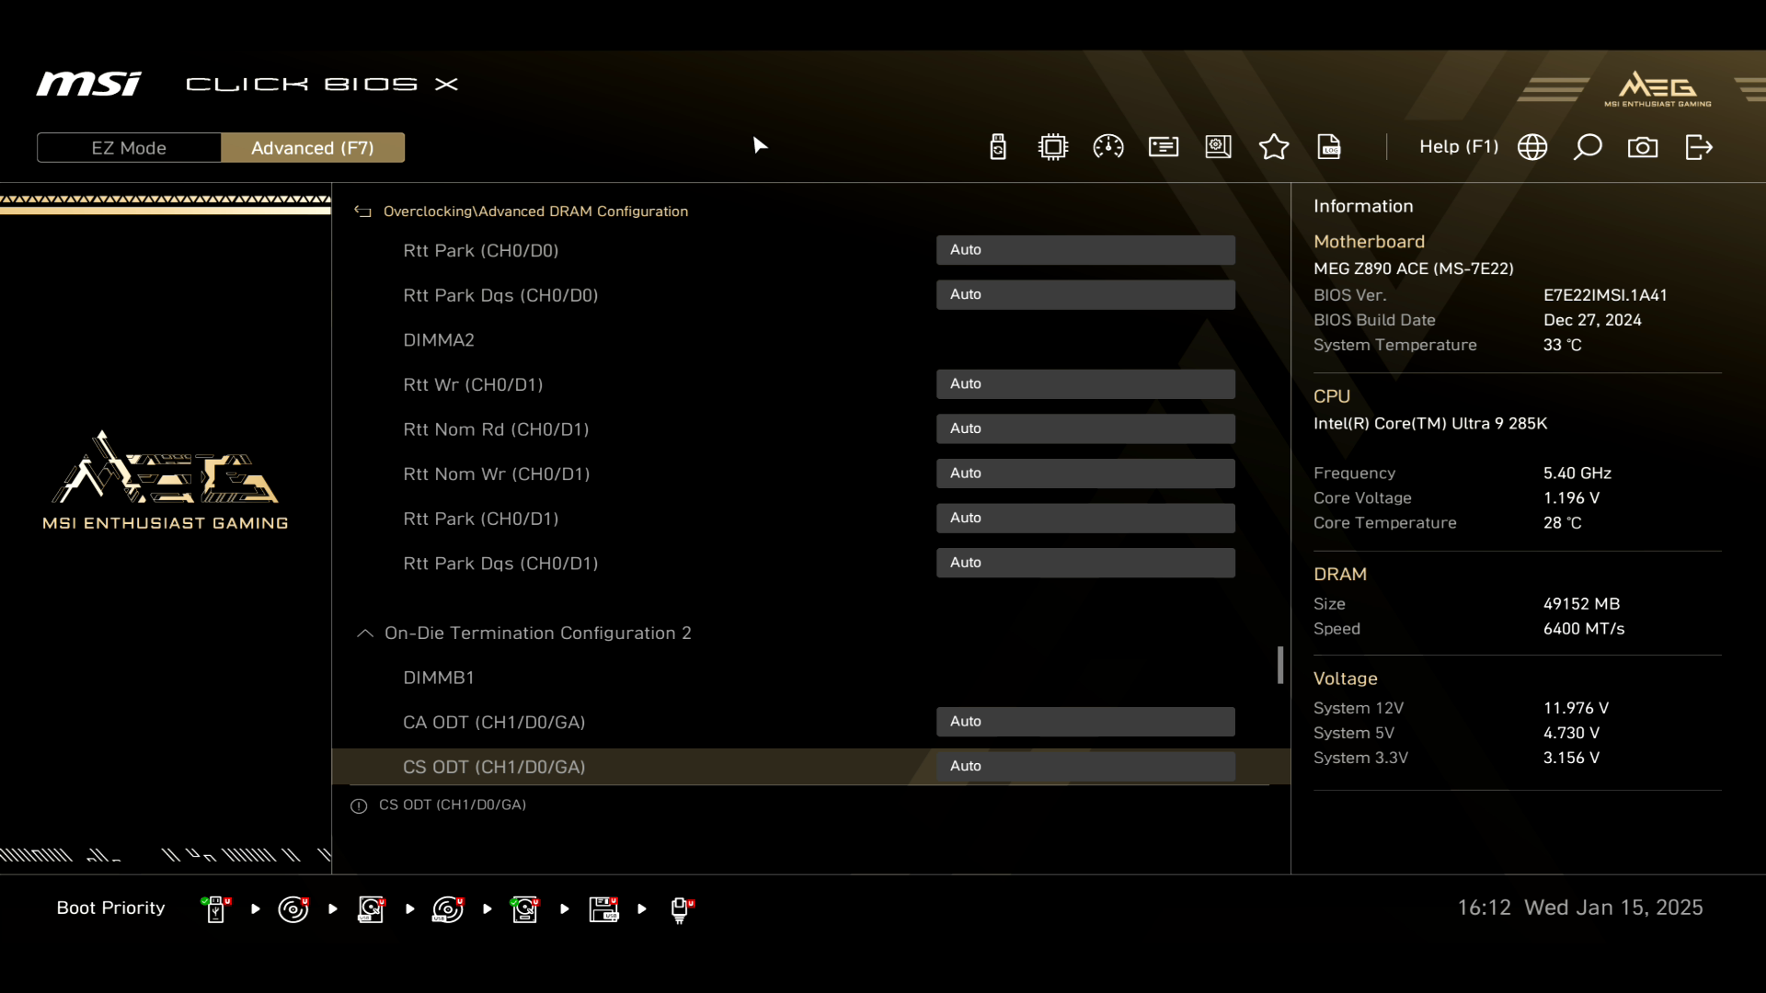Collapse On-Die Termination Configuration 2
This screenshot has height=993, width=1766.
[365, 633]
